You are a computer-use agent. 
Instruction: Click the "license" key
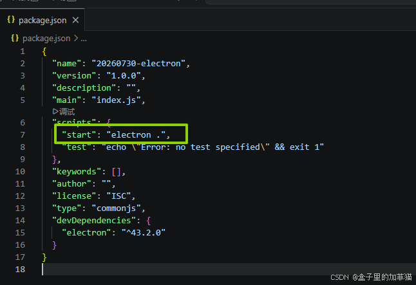[x=74, y=196]
